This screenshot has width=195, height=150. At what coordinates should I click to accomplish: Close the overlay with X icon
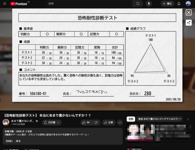point(189,12)
